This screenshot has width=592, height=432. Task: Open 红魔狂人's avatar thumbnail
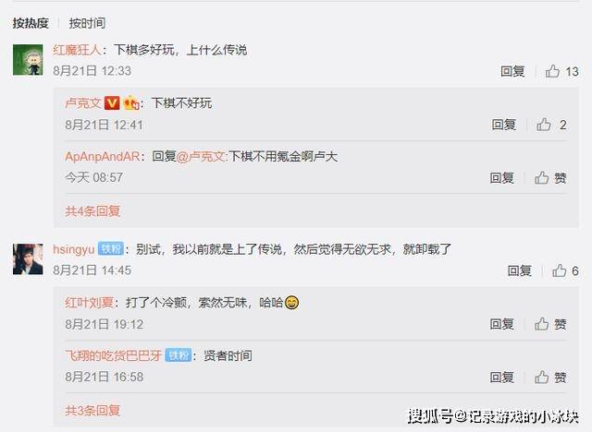[28, 59]
